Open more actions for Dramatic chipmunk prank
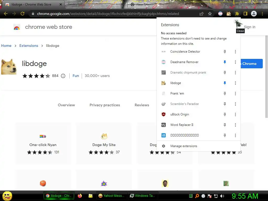 [x=235, y=72]
